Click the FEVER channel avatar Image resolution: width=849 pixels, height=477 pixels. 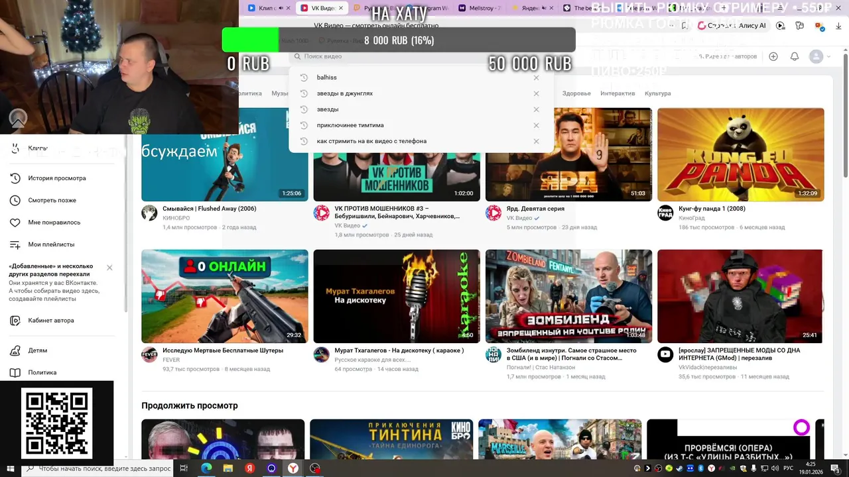pyautogui.click(x=149, y=354)
